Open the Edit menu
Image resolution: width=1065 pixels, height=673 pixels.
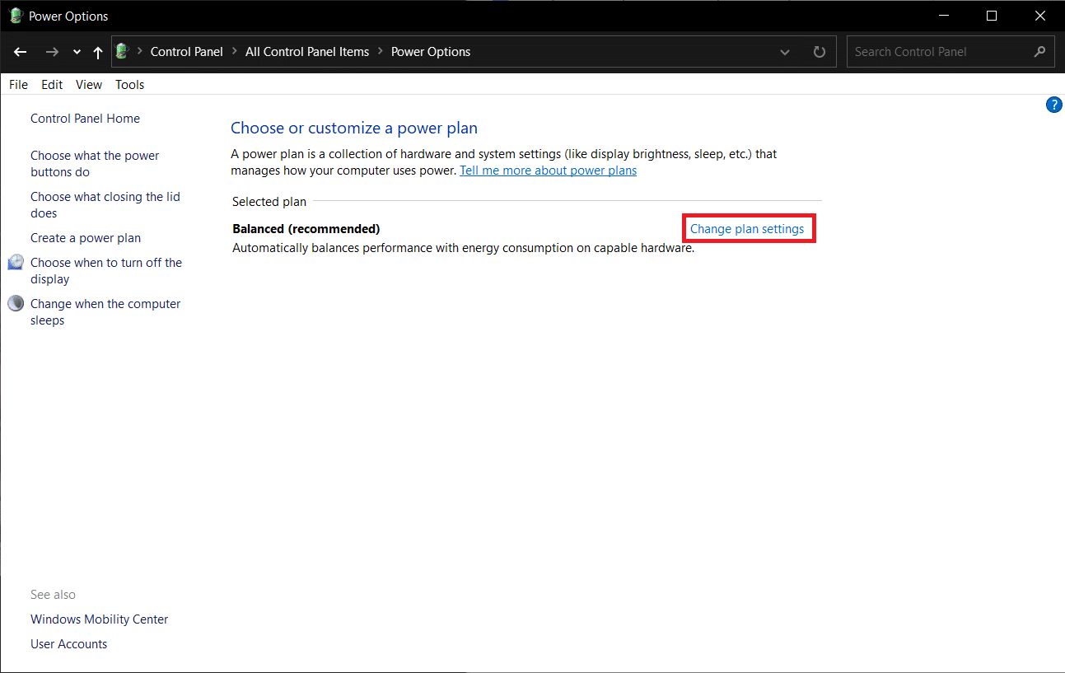(52, 84)
